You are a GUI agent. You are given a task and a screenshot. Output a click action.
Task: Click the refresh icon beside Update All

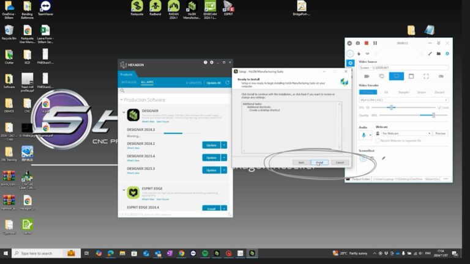pos(227,82)
